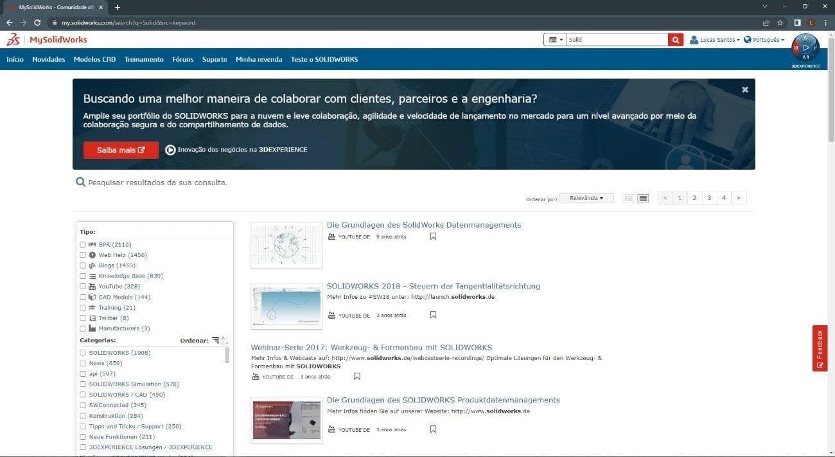Check the News (659) category
This screenshot has width=835, height=457.
83,363
